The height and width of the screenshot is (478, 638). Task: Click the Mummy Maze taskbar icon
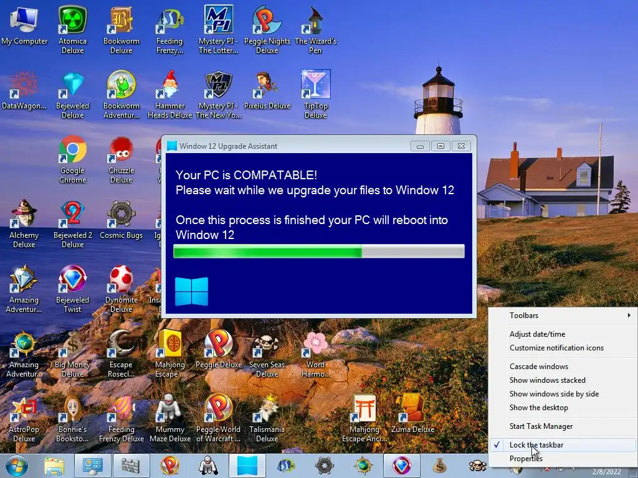(x=208, y=466)
